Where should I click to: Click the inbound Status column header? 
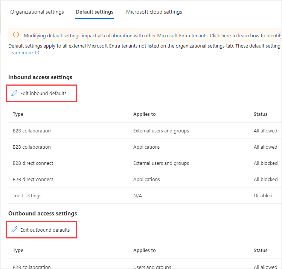click(x=261, y=114)
